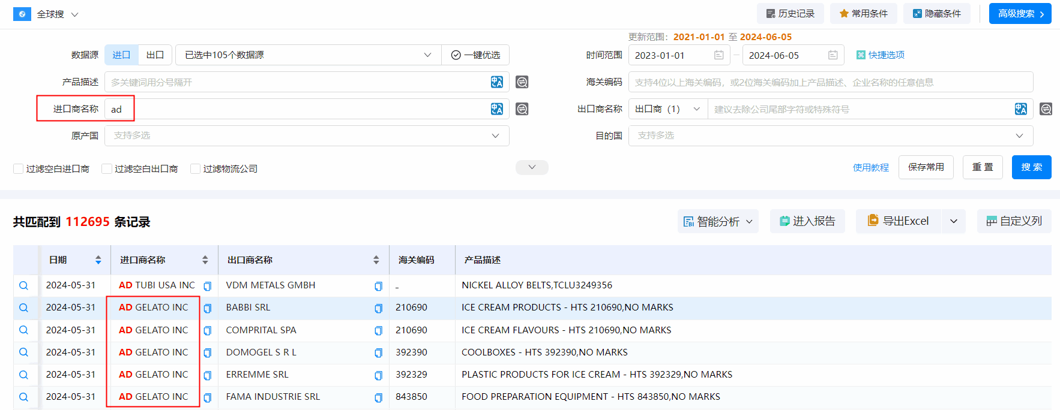
Task: Open the start date calendar picker
Action: click(718, 55)
